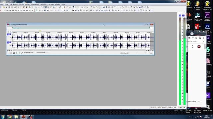
Task: Open the Ayuda menu
Action: [x=63, y=4]
